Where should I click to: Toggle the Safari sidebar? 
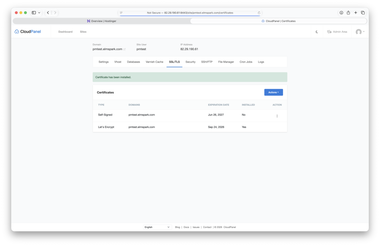(x=34, y=13)
